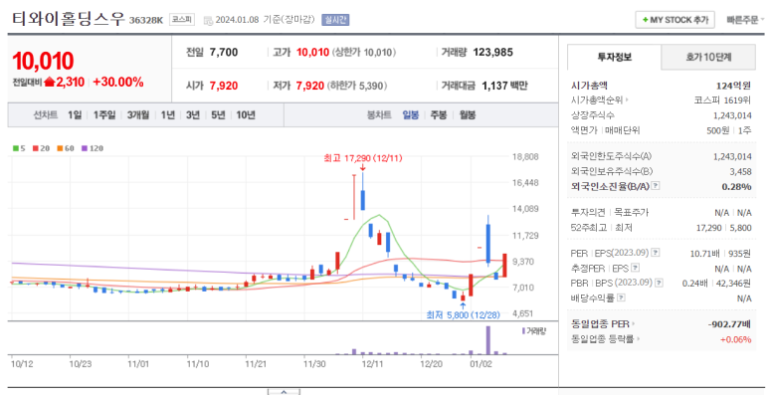Image resolution: width=769 pixels, height=395 pixels.
Task: Click the 투자의견 label
Action: coord(588,213)
